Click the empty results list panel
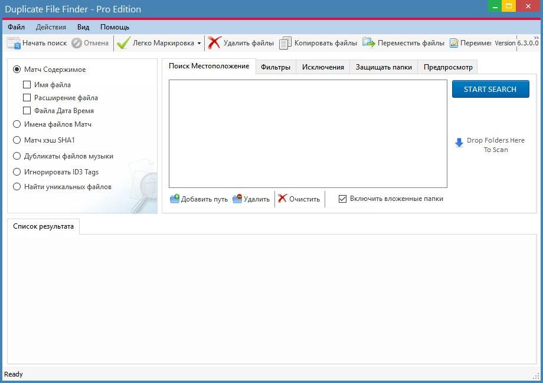The width and height of the screenshot is (543, 383). pyautogui.click(x=272, y=299)
